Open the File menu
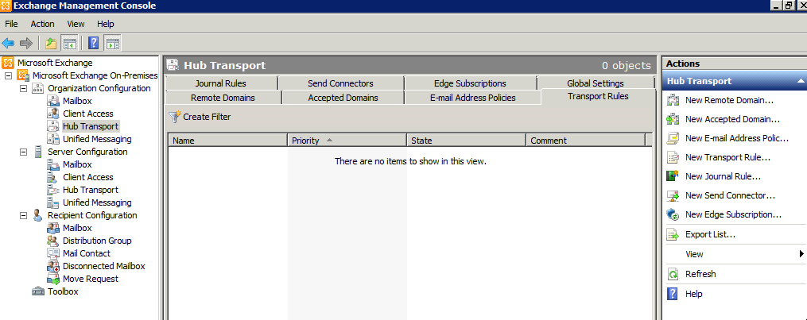This screenshot has height=320, width=807. pyautogui.click(x=11, y=24)
